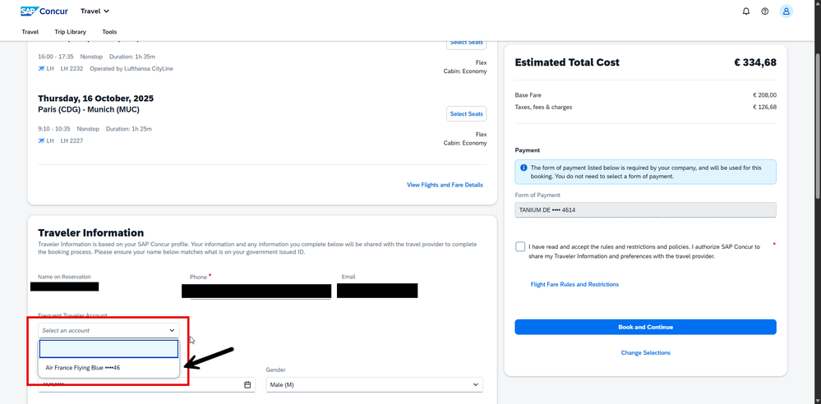The width and height of the screenshot is (821, 404).
Task: Open the Tools menu tab
Action: (109, 32)
